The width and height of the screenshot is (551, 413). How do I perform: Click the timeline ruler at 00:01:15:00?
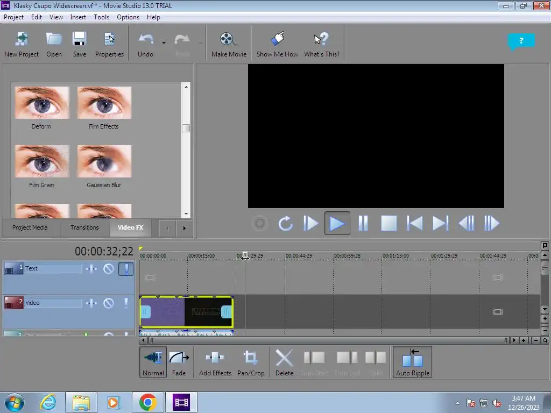[395, 255]
